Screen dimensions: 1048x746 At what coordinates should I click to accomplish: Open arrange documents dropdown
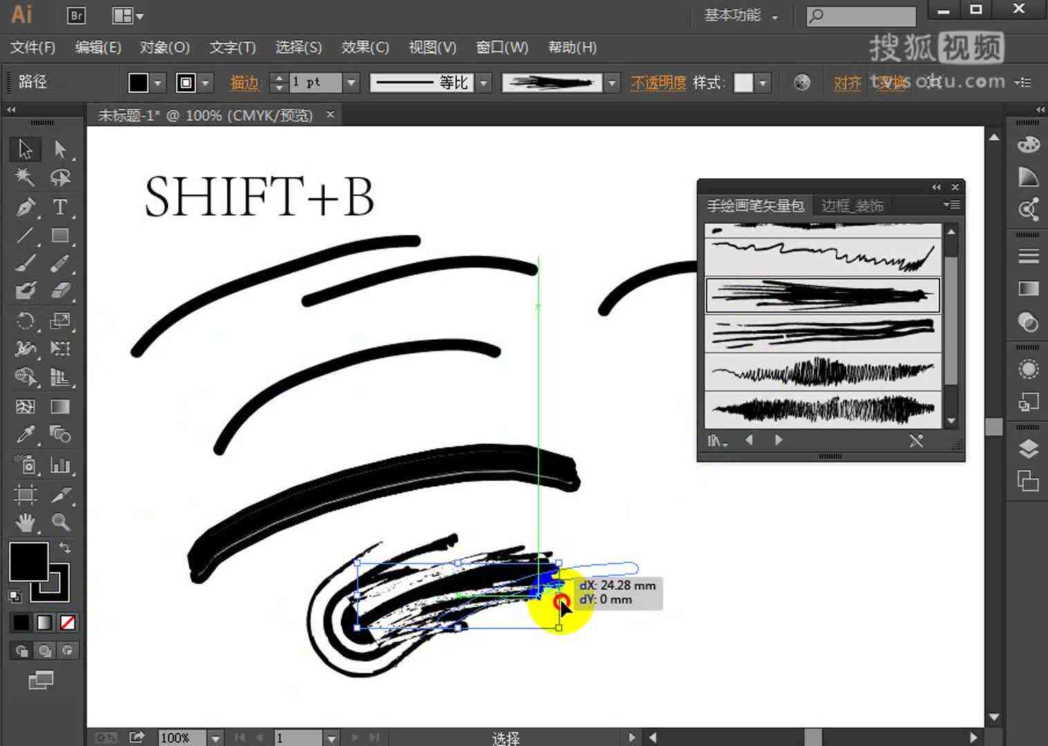click(x=128, y=15)
